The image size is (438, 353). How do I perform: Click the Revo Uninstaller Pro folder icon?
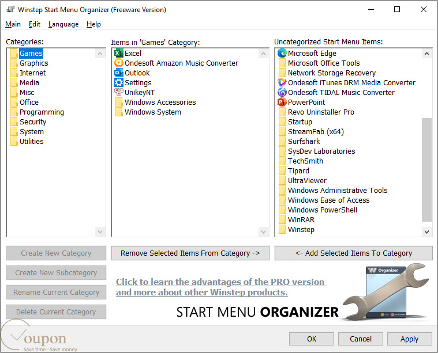282,112
